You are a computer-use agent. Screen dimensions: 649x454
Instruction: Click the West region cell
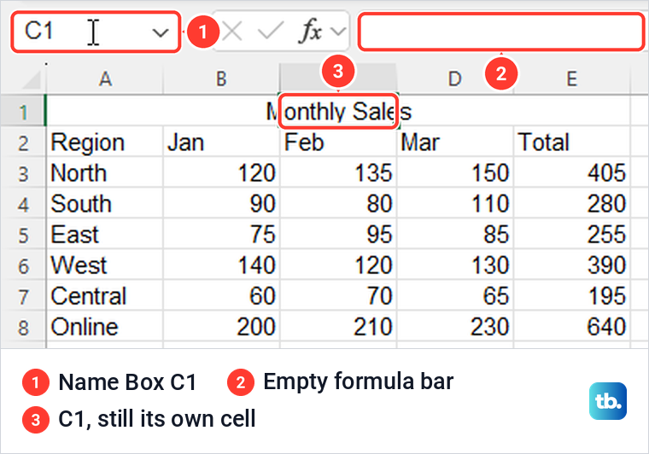105,265
